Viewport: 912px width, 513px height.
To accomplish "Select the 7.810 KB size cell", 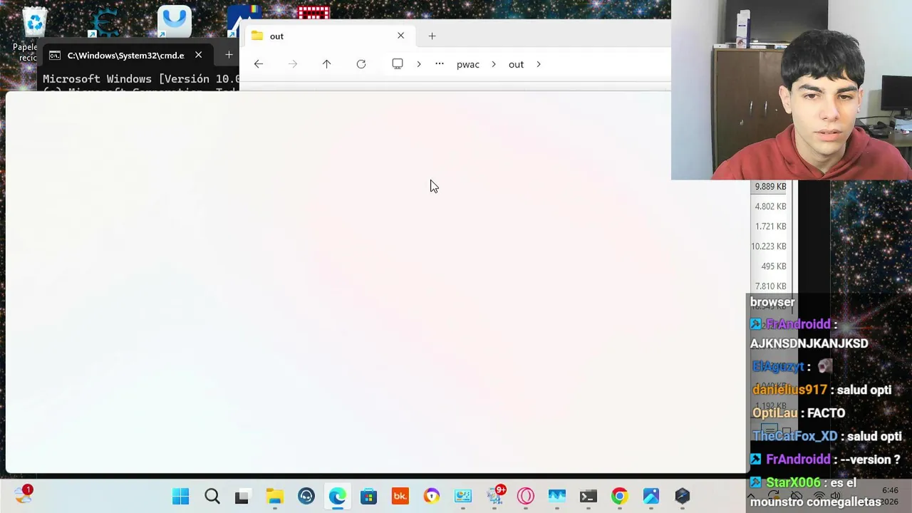I will tap(770, 286).
